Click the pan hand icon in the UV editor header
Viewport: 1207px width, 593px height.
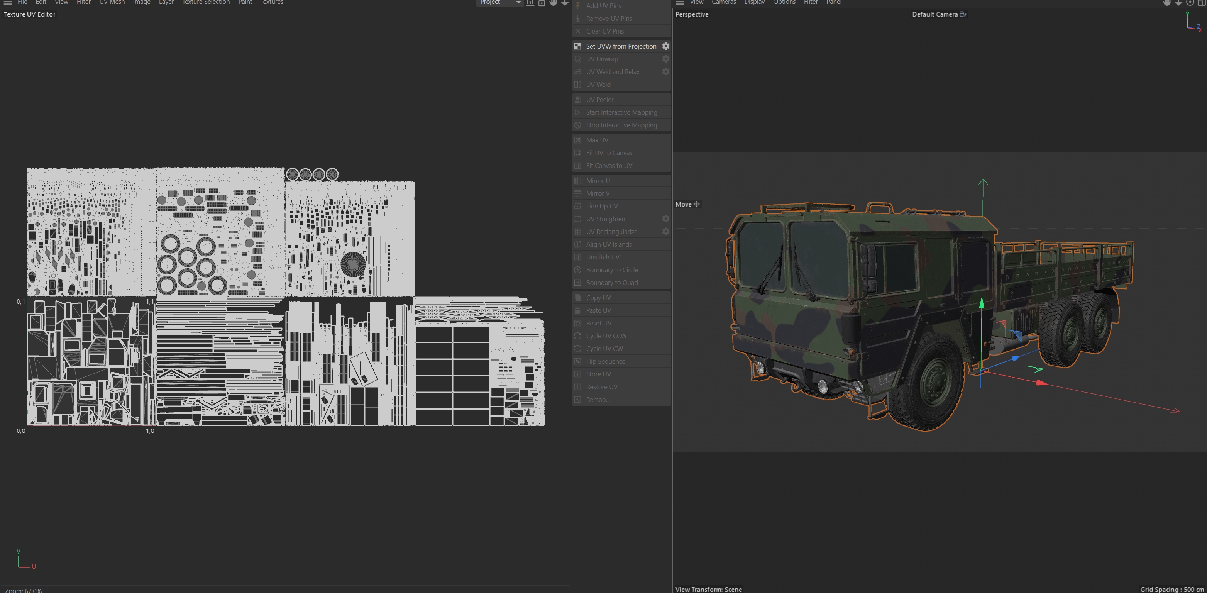(x=553, y=2)
